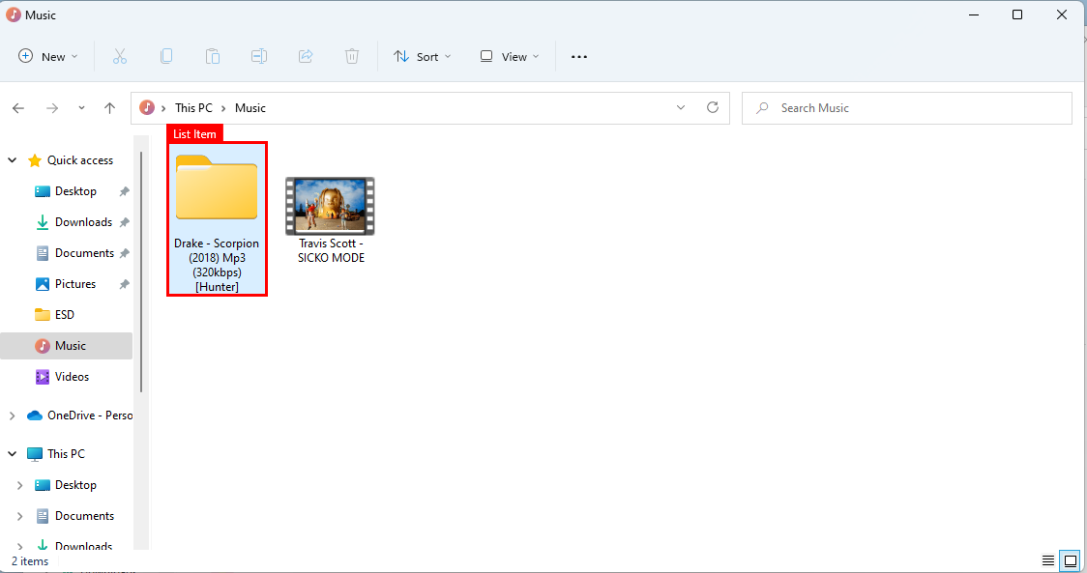Click the Music title bar icon
This screenshot has height=573, width=1087.
point(14,14)
